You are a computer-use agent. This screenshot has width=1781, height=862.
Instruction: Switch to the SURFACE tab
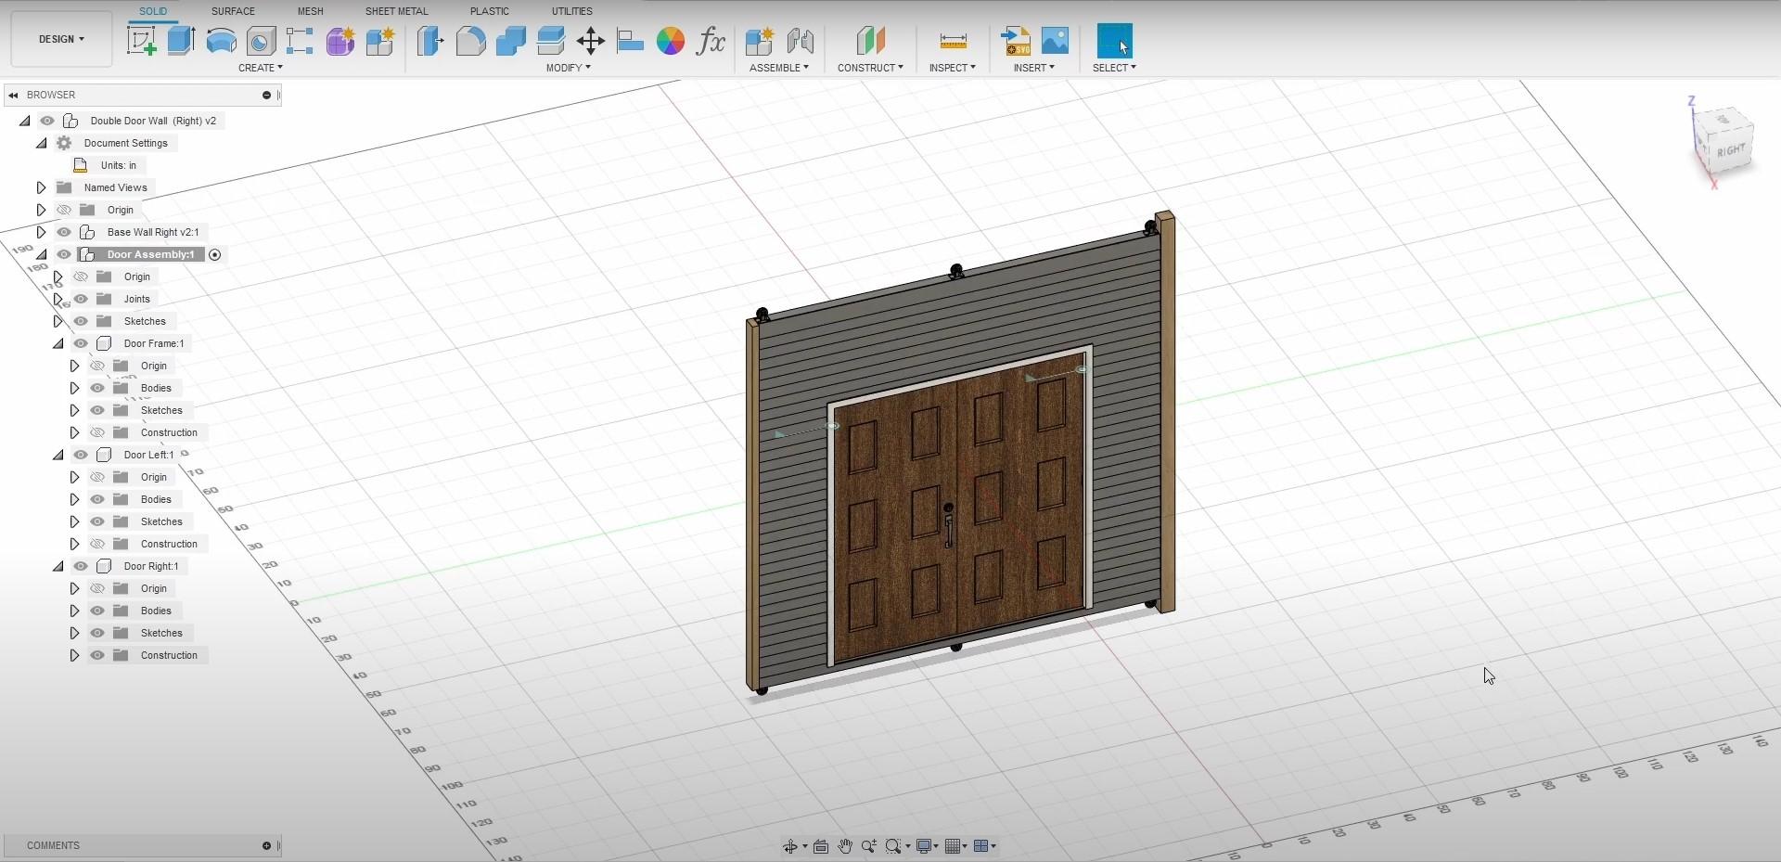point(233,11)
